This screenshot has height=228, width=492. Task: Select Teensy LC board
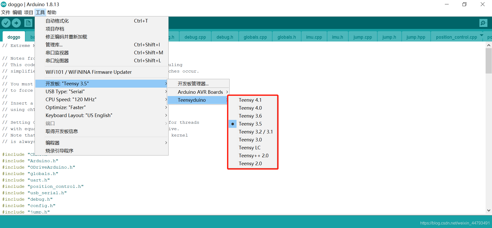point(253,148)
